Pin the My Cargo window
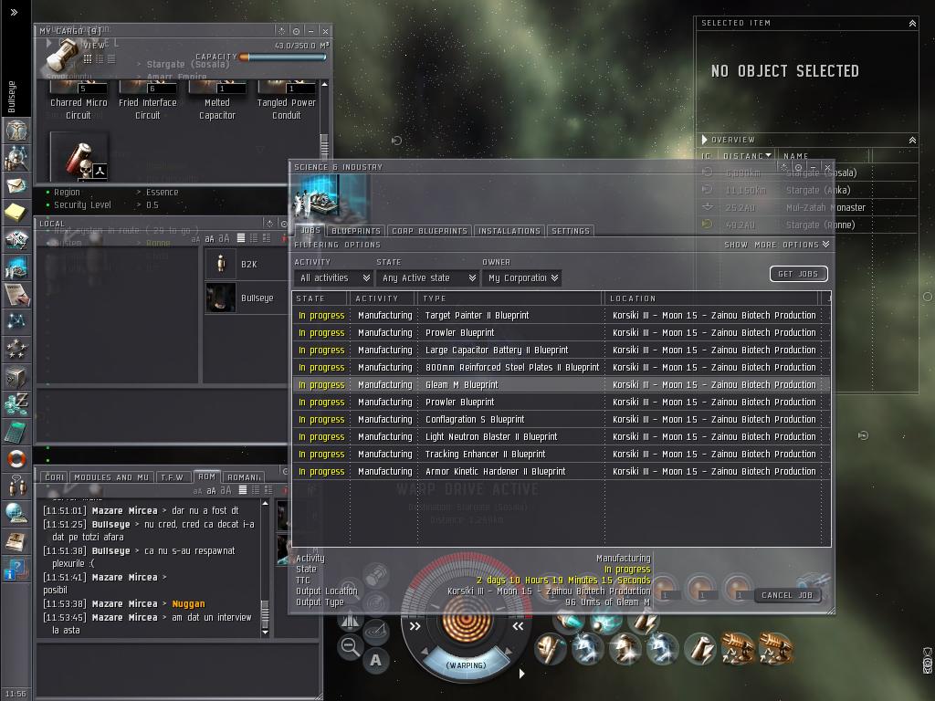Image resolution: width=935 pixels, height=701 pixels. click(x=296, y=30)
